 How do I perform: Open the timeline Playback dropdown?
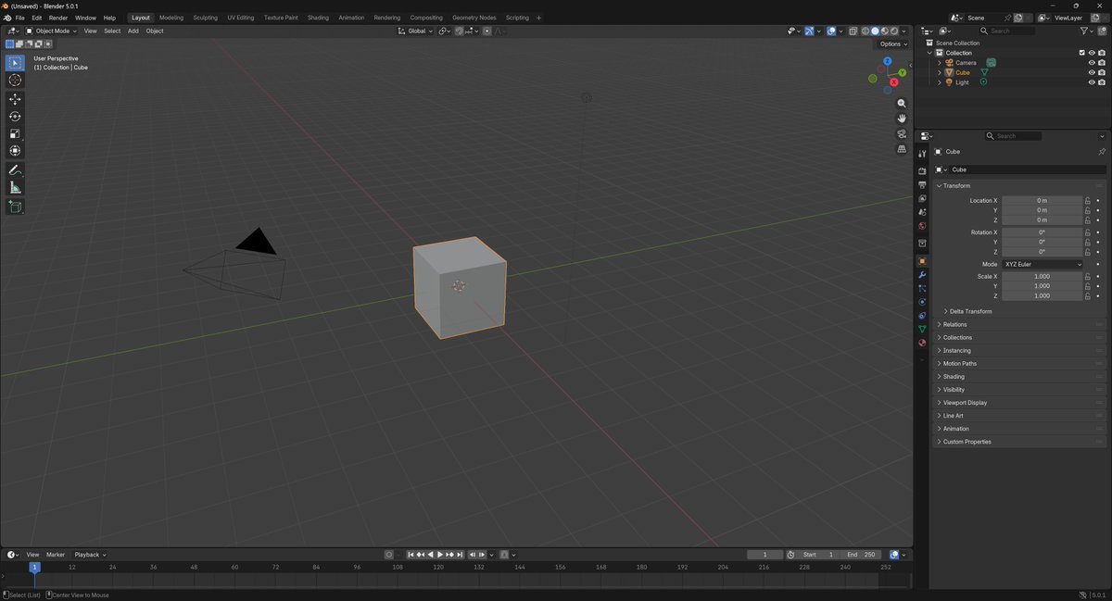point(90,555)
